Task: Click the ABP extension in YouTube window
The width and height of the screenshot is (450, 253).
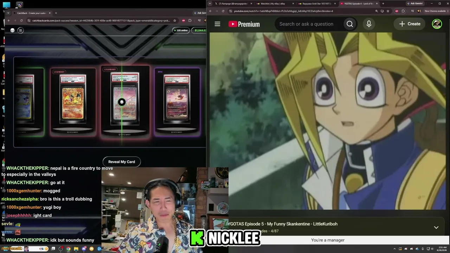Action: point(397,11)
